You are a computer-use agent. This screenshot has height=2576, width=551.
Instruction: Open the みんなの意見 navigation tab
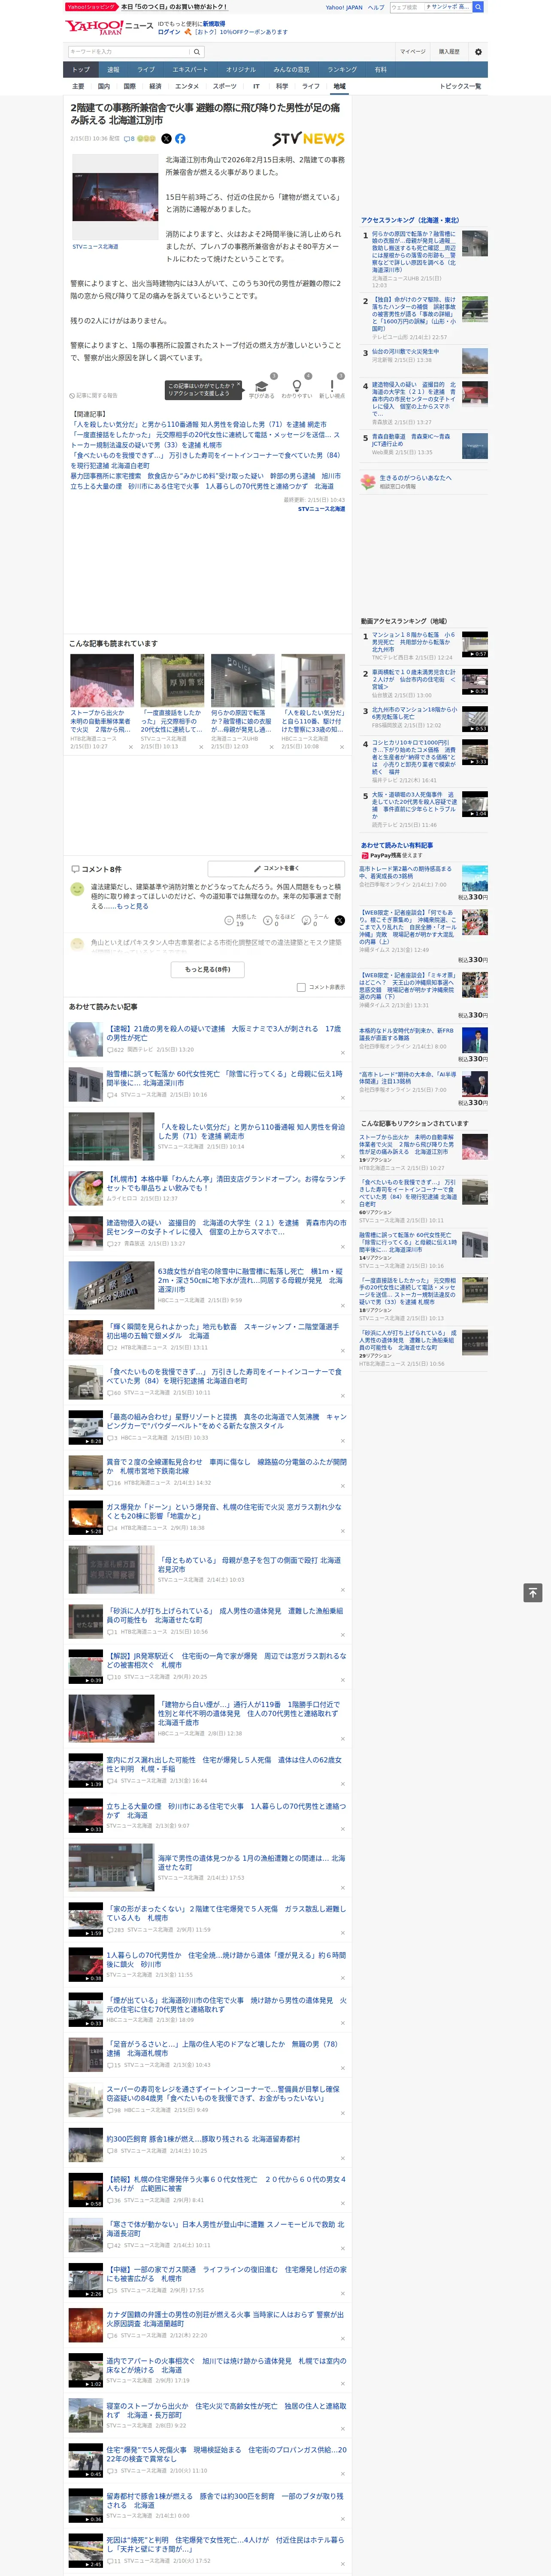click(291, 70)
